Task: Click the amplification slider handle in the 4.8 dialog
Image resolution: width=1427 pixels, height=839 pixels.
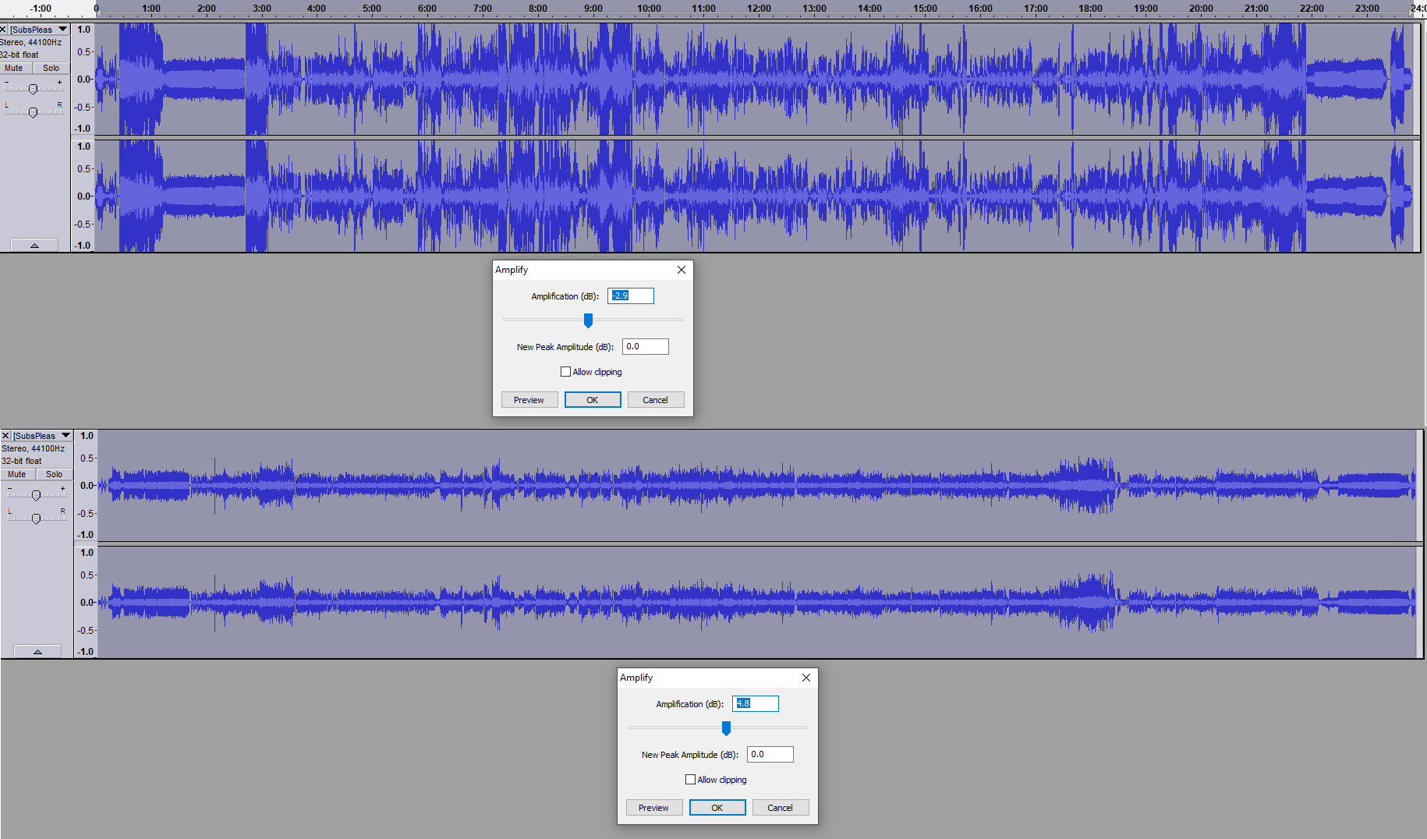Action: pyautogui.click(x=726, y=728)
